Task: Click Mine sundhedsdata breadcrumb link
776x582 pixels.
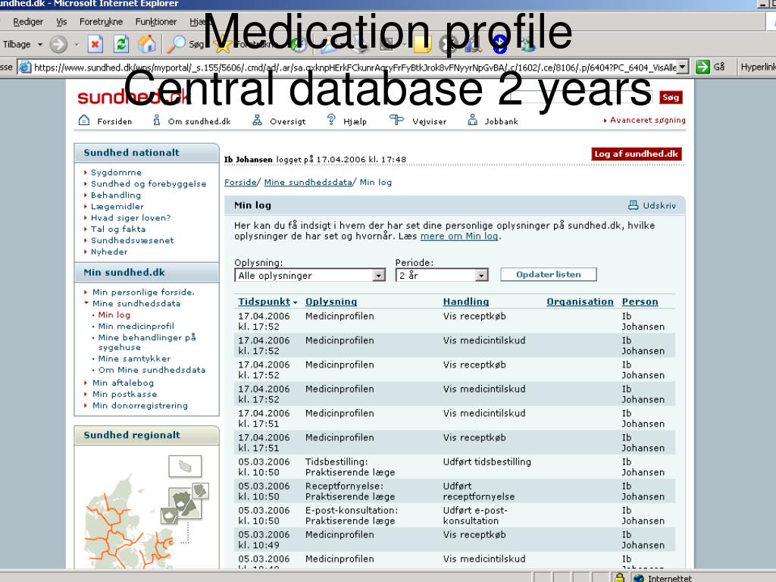Action: pos(308,182)
